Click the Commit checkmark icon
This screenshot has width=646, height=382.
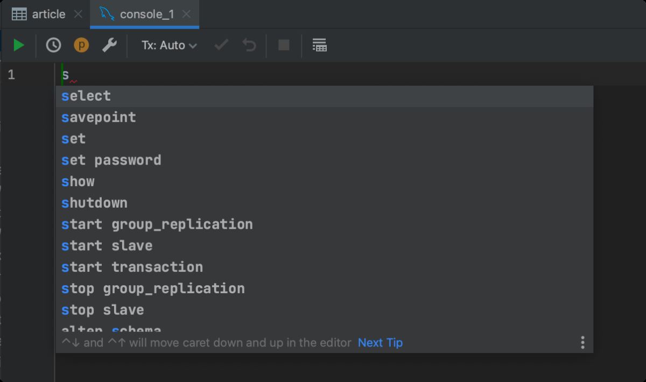221,45
